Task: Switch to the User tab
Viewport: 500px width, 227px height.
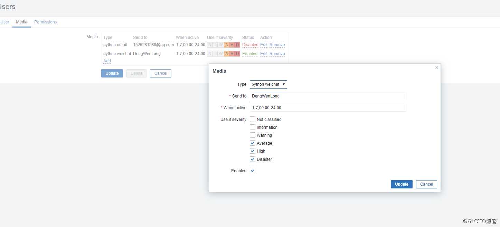Action: [5, 22]
